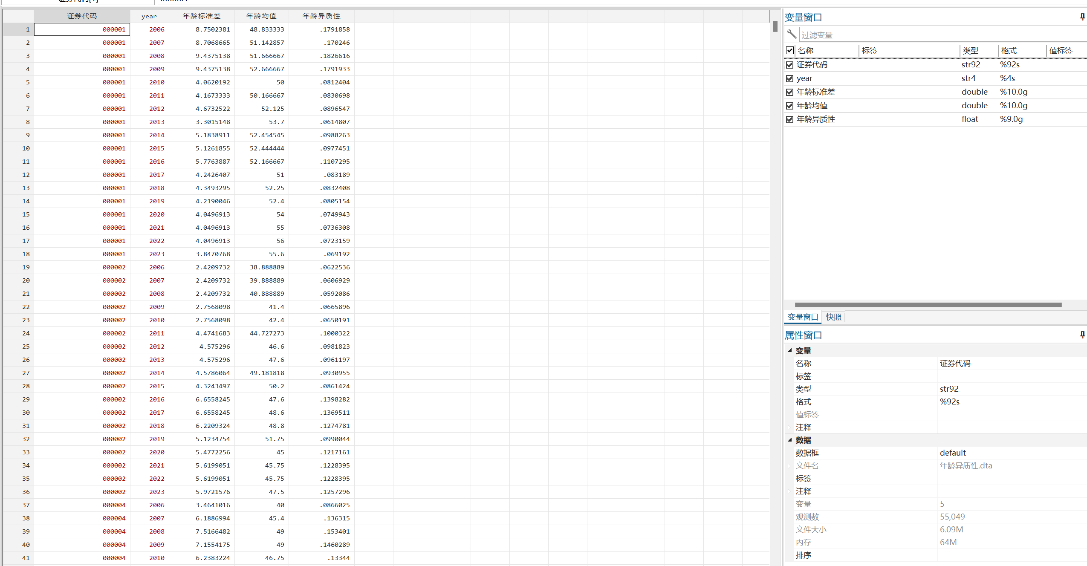Expand the 文件名 property row
The height and width of the screenshot is (566, 1087).
(789, 466)
